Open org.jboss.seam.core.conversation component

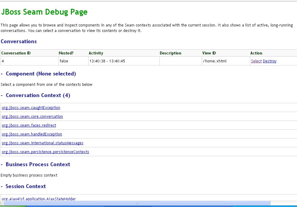pos(32,116)
